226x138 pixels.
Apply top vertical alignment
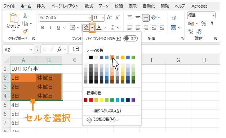[129, 17]
